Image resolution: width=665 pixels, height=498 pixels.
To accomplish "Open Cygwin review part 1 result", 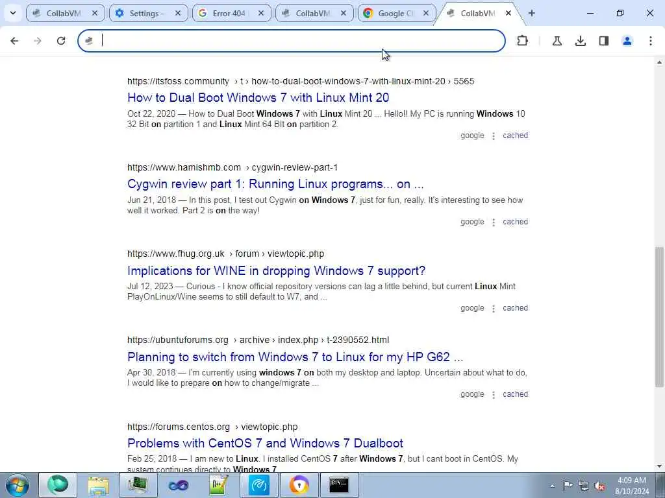I will (275, 184).
